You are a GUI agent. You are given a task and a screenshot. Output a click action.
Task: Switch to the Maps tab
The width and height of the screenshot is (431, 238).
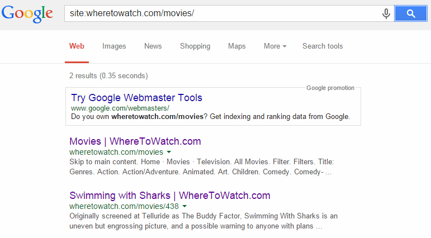click(x=236, y=46)
